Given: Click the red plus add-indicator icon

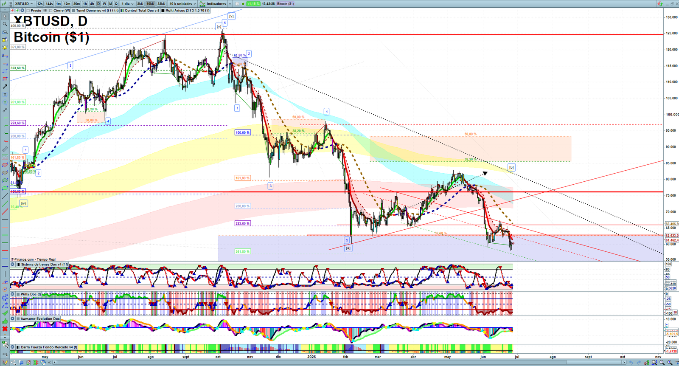Looking at the screenshot, I should click(x=12, y=10).
